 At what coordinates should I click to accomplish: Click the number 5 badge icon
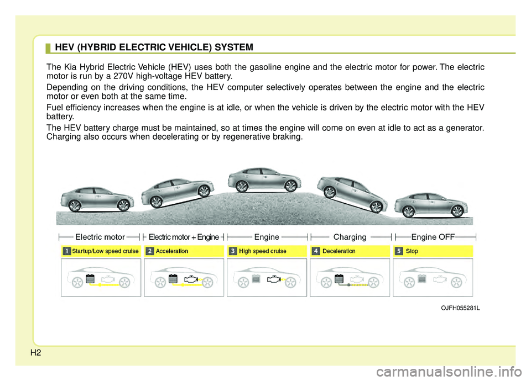(399, 251)
